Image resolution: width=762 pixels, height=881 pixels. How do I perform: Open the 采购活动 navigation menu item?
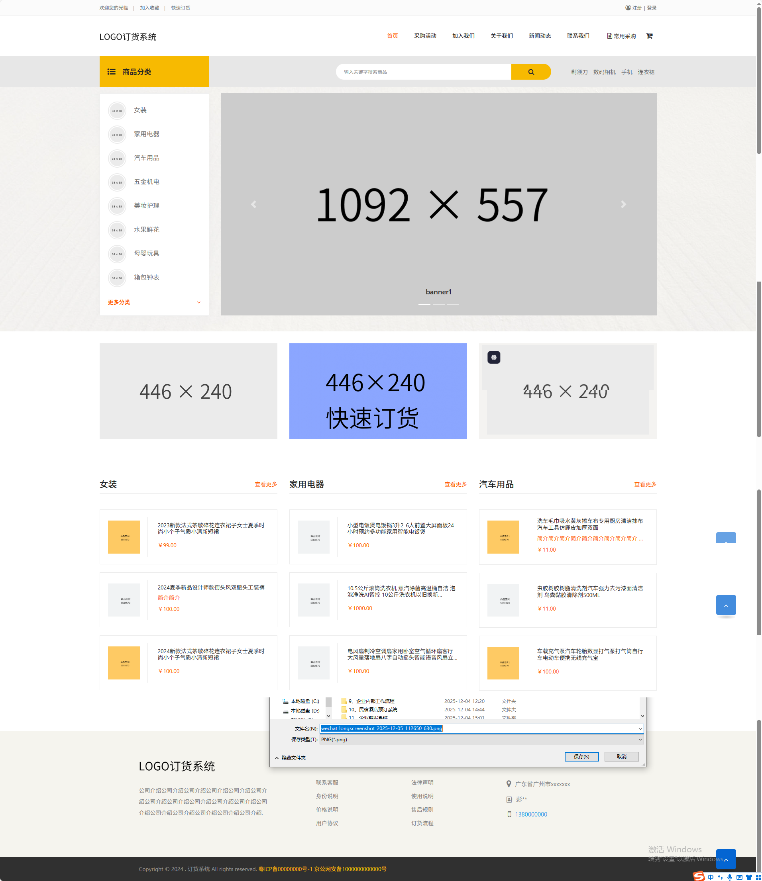click(x=424, y=36)
